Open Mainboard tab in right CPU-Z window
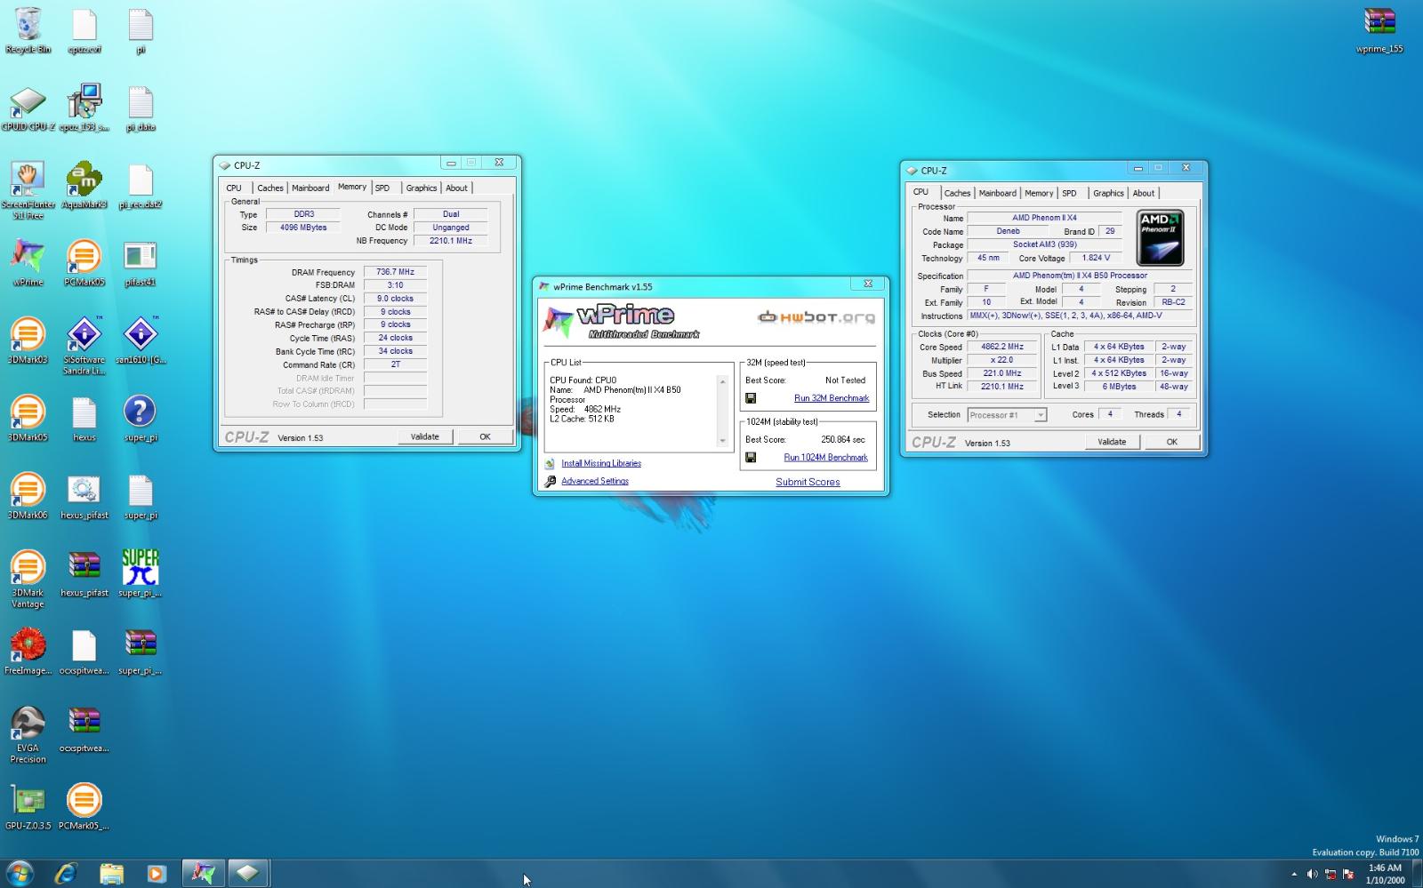1423x888 pixels. [997, 193]
